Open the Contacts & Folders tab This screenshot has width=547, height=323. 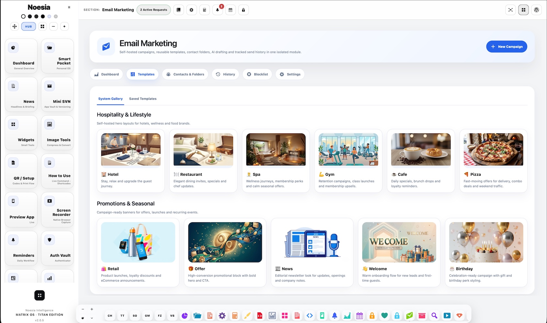(185, 74)
